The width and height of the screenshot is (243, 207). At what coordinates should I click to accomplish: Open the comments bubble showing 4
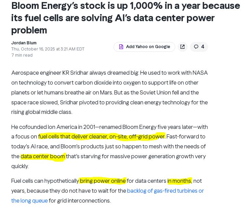[199, 47]
